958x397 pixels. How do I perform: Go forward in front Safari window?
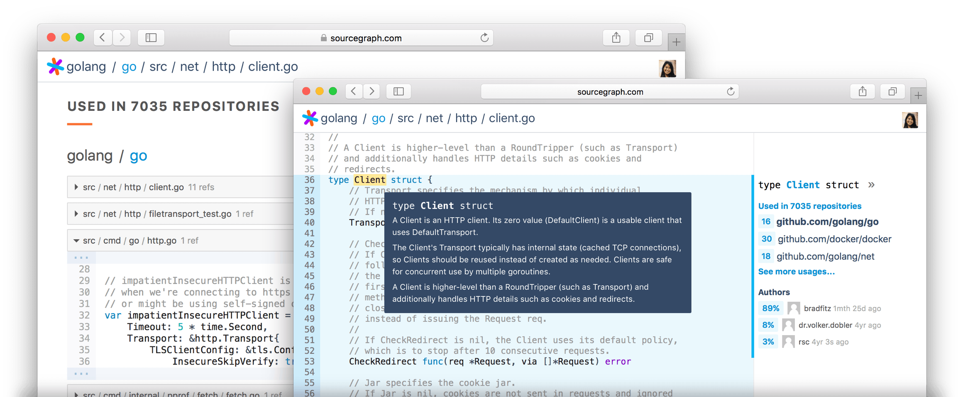[372, 91]
